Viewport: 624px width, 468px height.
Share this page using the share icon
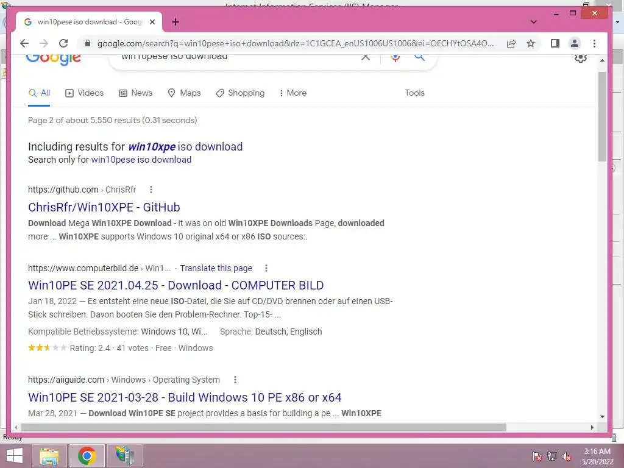(x=511, y=43)
